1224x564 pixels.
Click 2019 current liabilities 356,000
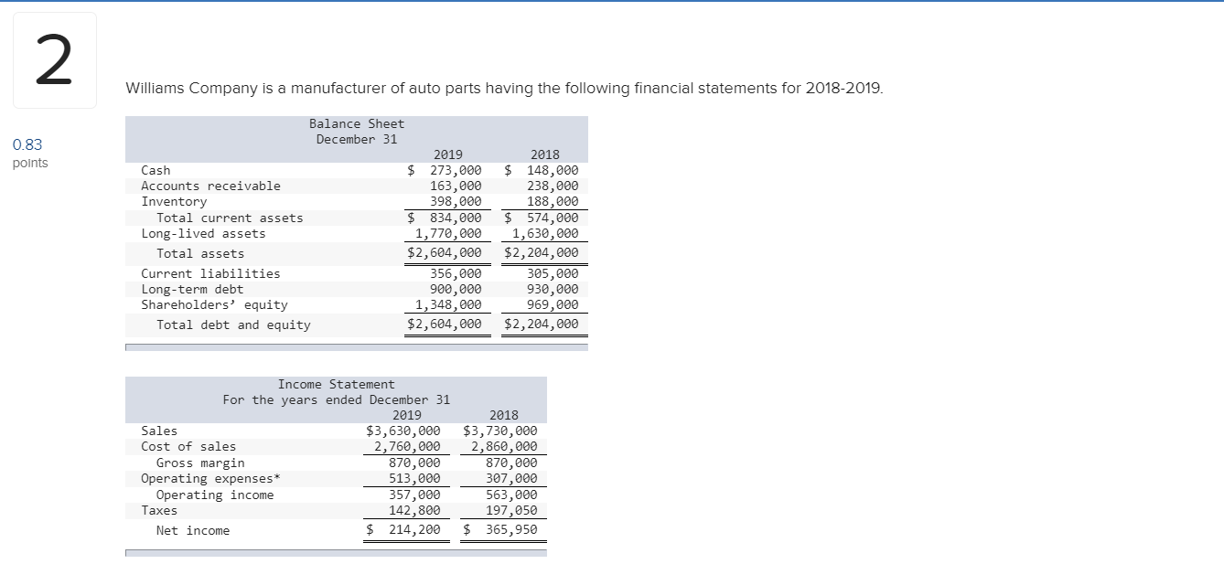pyautogui.click(x=456, y=273)
